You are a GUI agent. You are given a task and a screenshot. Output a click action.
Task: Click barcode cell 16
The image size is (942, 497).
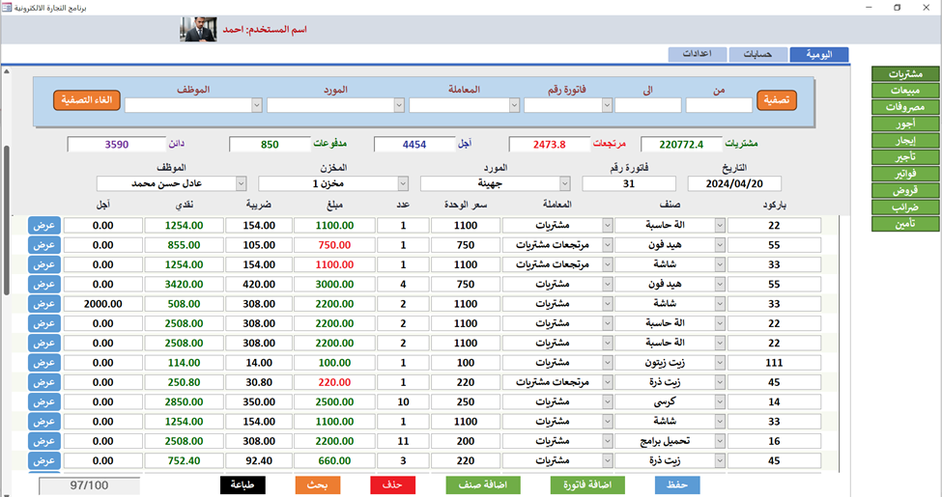[x=774, y=441]
